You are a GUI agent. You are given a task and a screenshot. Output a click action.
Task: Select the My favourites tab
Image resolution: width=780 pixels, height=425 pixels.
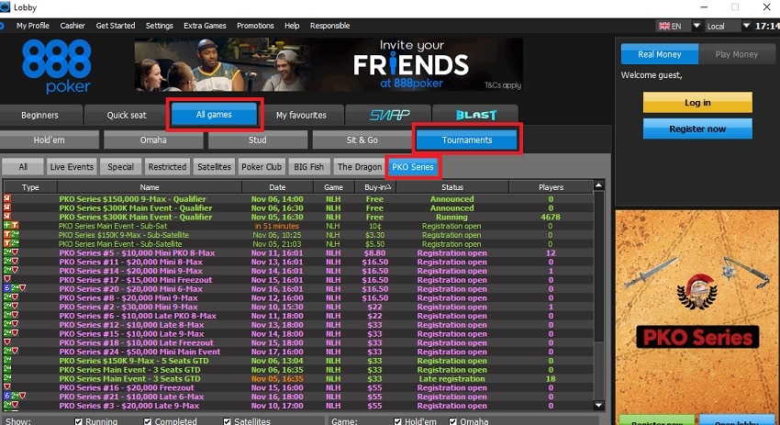301,115
